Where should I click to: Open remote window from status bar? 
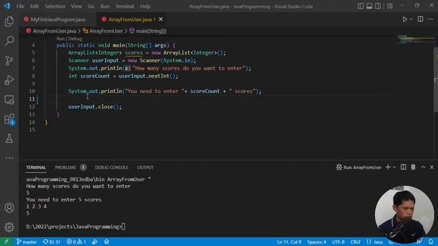(x=6, y=241)
